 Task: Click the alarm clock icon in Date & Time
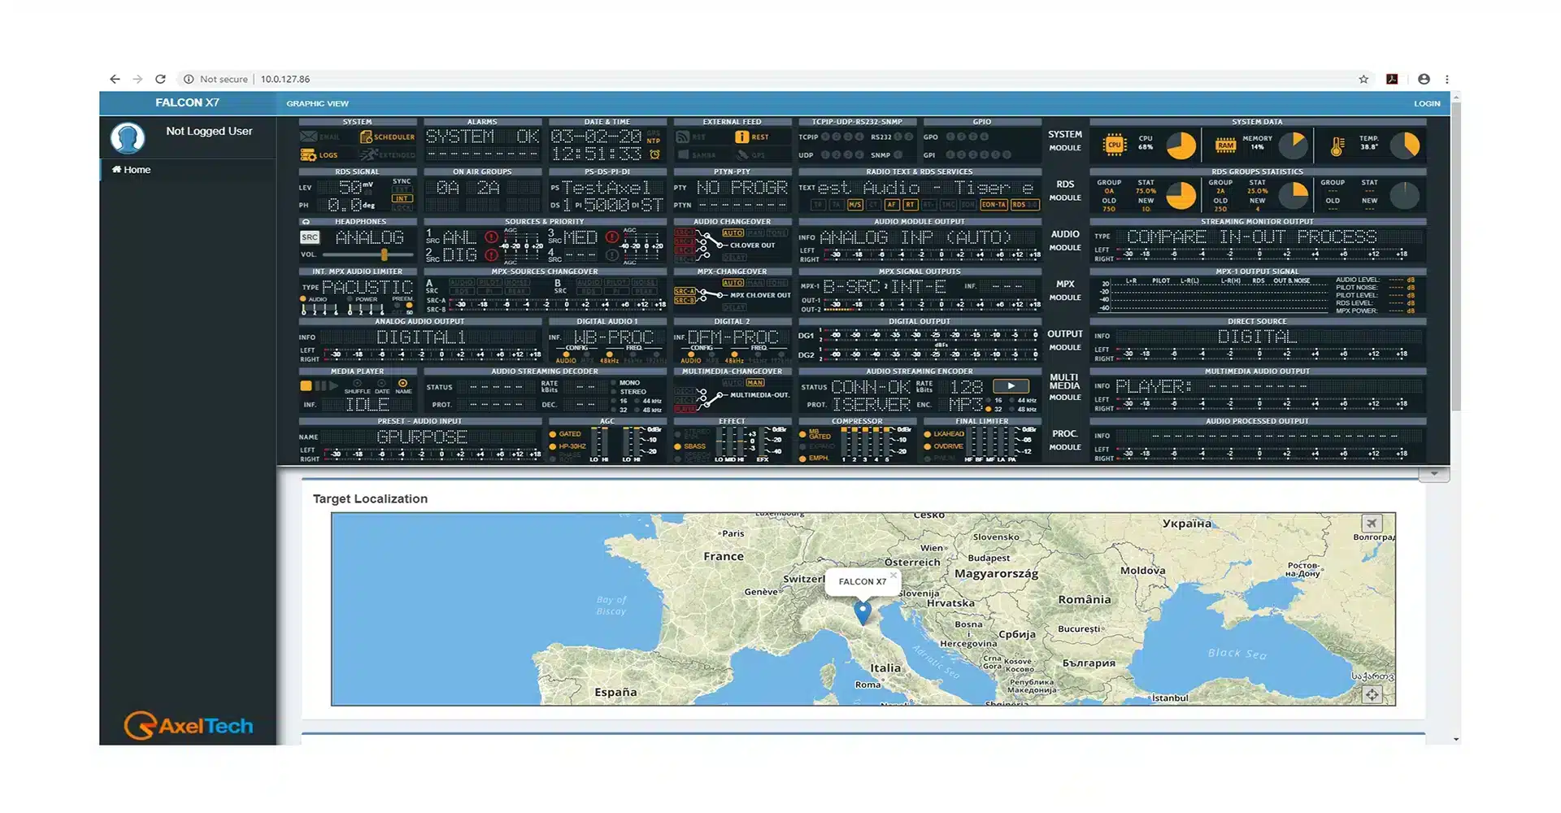[x=654, y=154]
